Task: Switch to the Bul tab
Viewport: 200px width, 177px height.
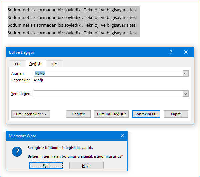Action: (x=18, y=64)
